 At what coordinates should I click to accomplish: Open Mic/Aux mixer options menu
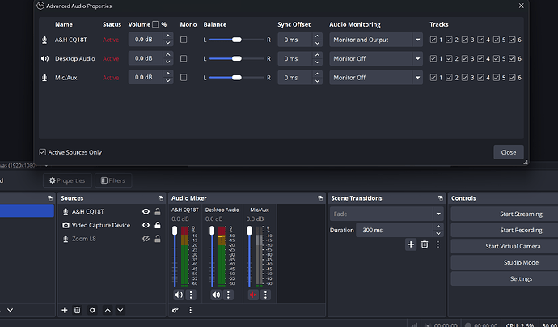[x=265, y=295]
